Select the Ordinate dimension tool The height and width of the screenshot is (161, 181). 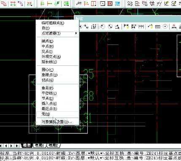click(x=94, y=26)
